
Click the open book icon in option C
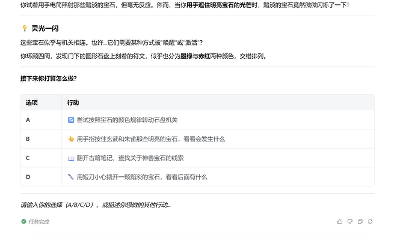(71, 158)
